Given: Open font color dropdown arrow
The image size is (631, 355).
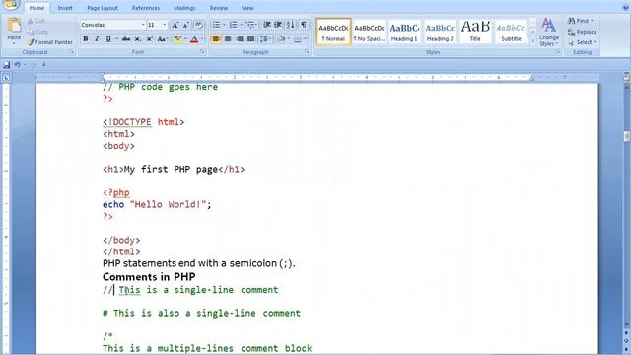Looking at the screenshot, I should click(x=202, y=39).
